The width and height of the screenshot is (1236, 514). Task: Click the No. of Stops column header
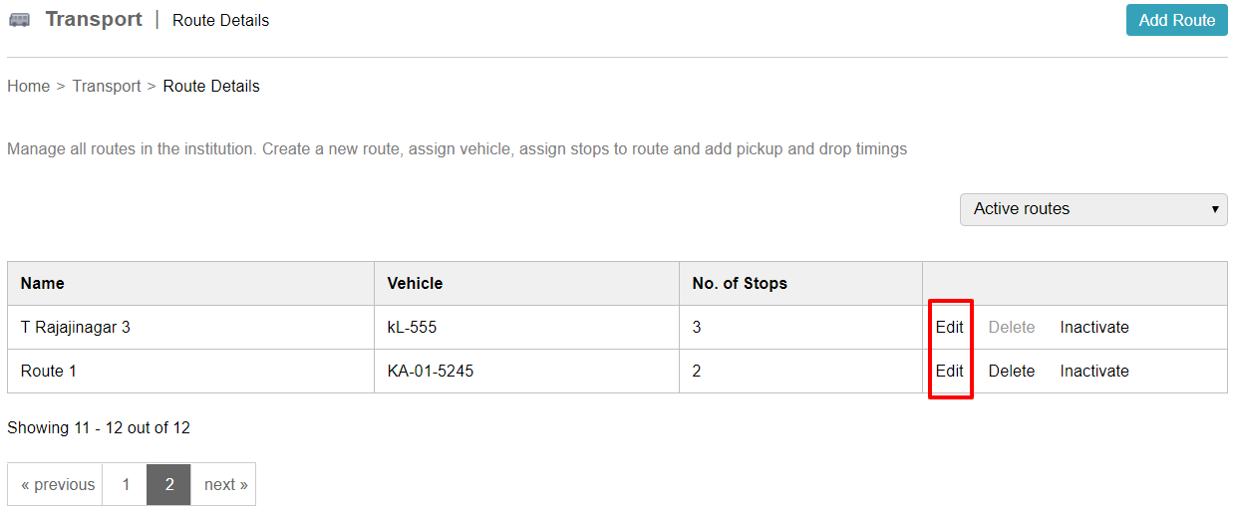tap(740, 283)
